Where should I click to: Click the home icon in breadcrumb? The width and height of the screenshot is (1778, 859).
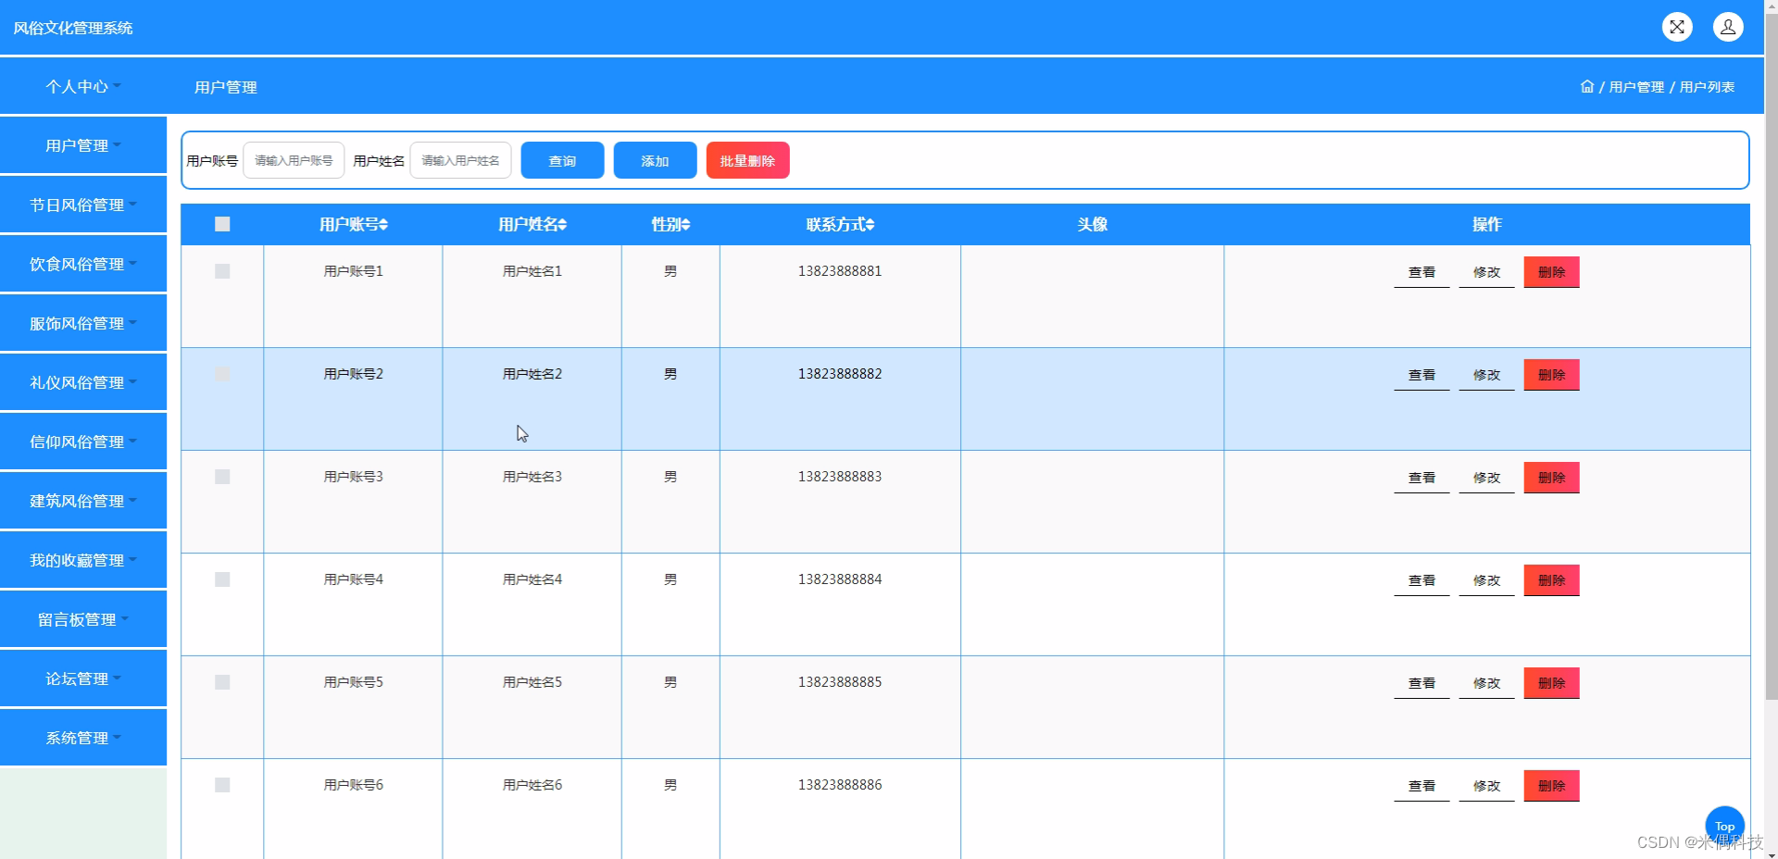click(x=1587, y=86)
